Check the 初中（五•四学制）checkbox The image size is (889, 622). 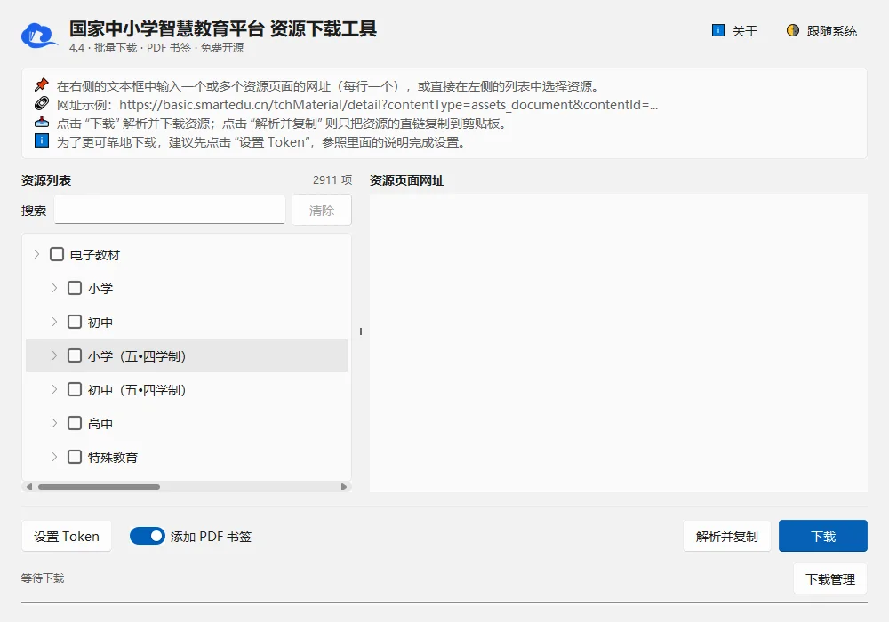pyautogui.click(x=75, y=389)
